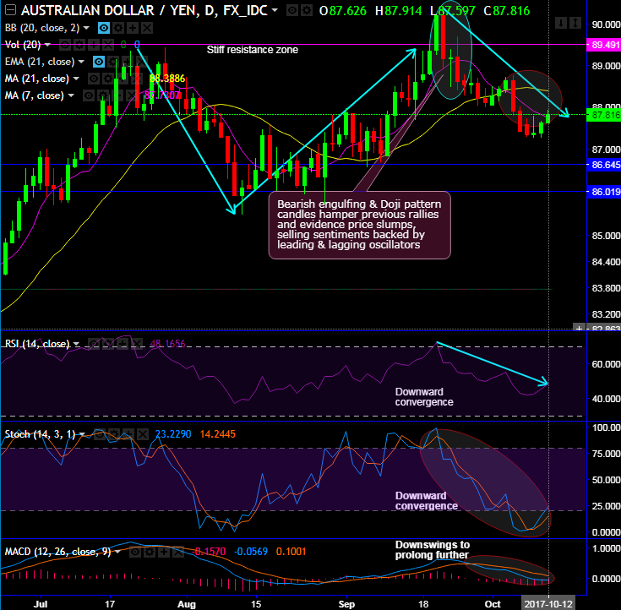Hide the EMA (21, close) indicator
This screenshot has height=610, width=621.
[99, 62]
